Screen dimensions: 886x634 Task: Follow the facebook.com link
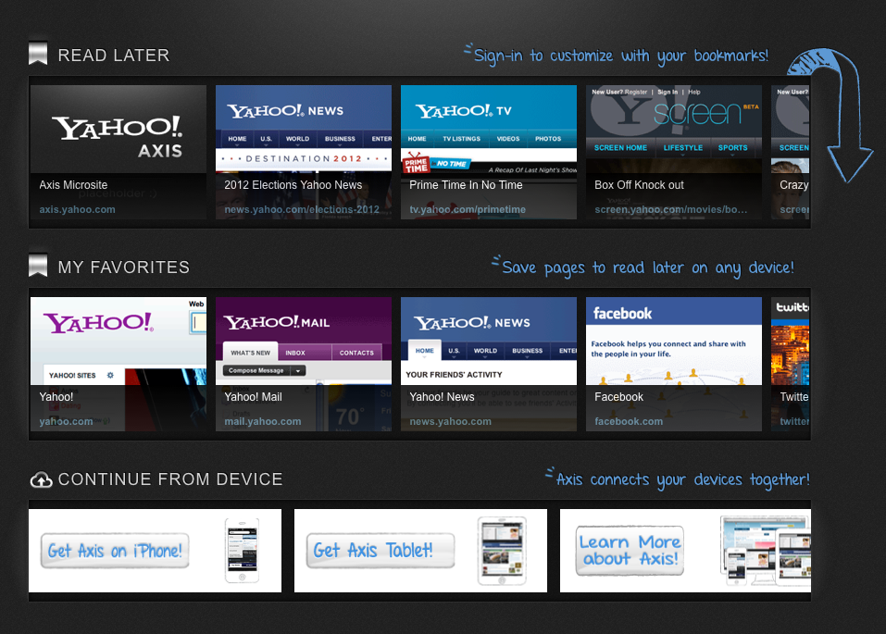tap(629, 421)
